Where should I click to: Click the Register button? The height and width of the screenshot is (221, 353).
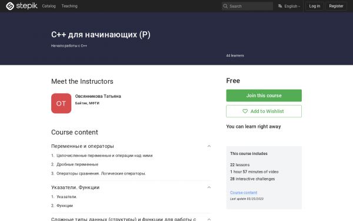(x=336, y=6)
